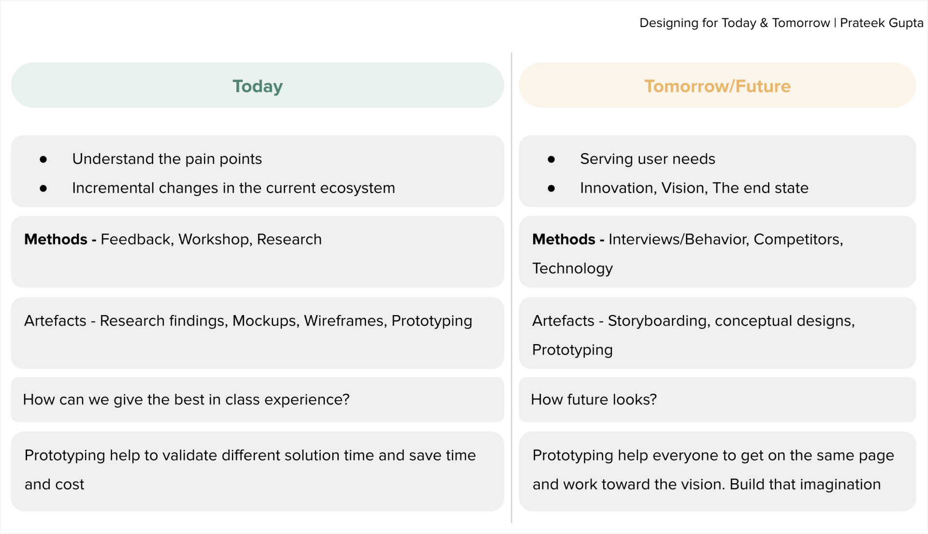
Task: Click 'Serving user needs' bullet text
Action: [647, 159]
